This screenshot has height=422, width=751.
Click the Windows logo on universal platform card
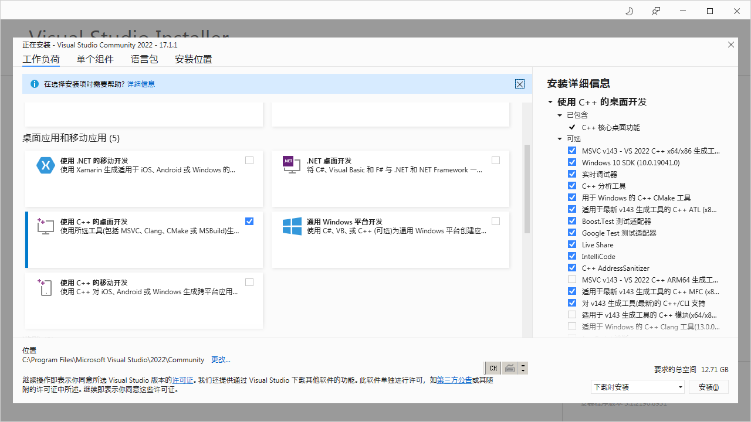(292, 226)
